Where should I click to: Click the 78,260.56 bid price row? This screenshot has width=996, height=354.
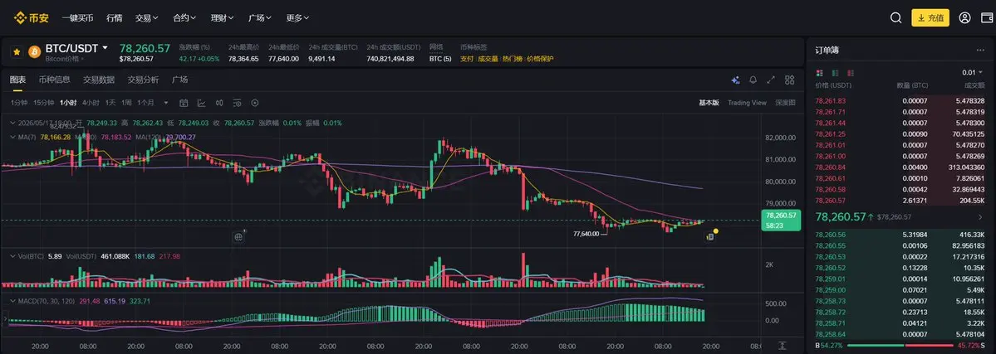point(900,234)
